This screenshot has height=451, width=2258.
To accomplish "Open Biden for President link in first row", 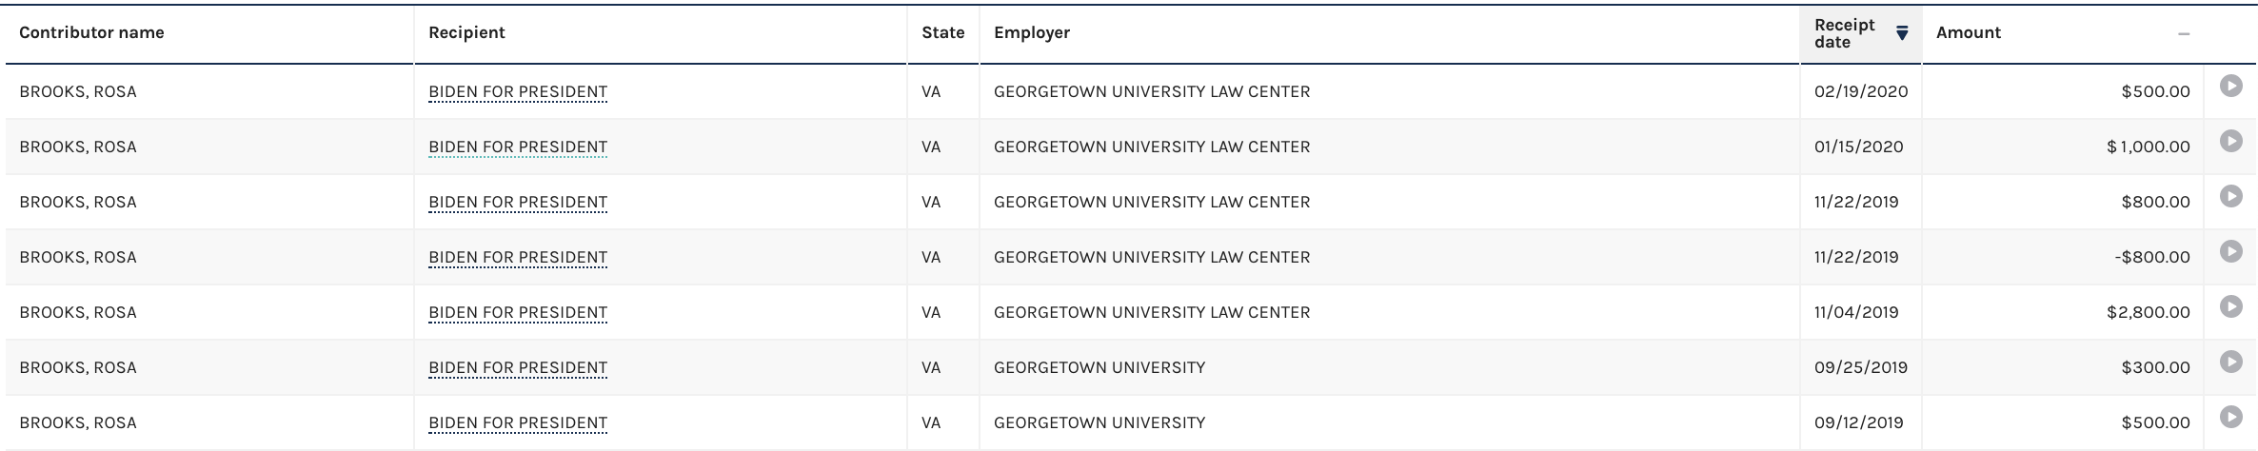I will coord(518,92).
